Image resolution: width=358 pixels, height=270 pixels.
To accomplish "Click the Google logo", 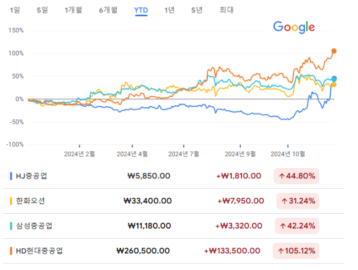I will (x=294, y=27).
